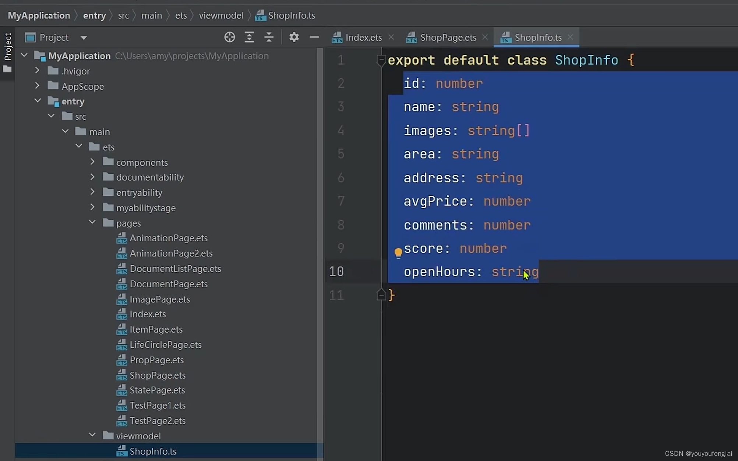Click the Collapse All icon in Project toolbar

[269, 37]
